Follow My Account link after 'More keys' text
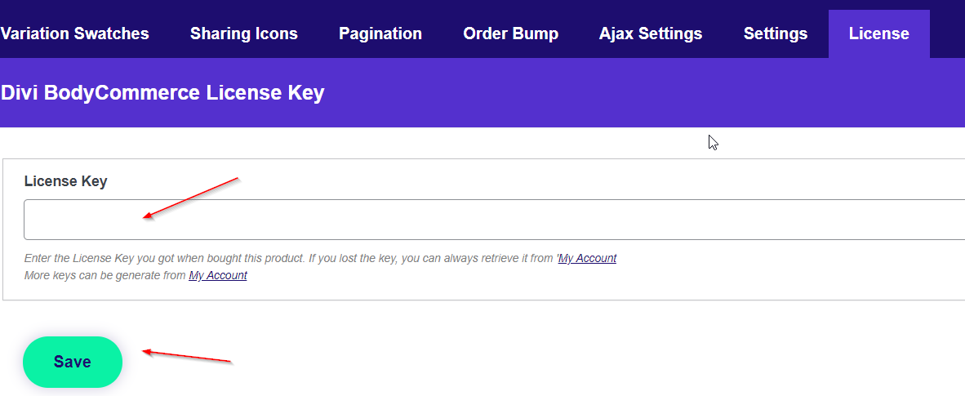Image resolution: width=965 pixels, height=396 pixels. [218, 276]
